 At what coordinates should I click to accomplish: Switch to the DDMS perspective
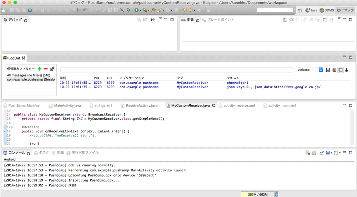(x=327, y=10)
